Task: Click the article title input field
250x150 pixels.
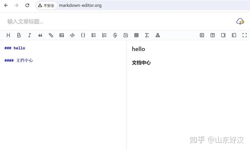Action: tap(118, 22)
